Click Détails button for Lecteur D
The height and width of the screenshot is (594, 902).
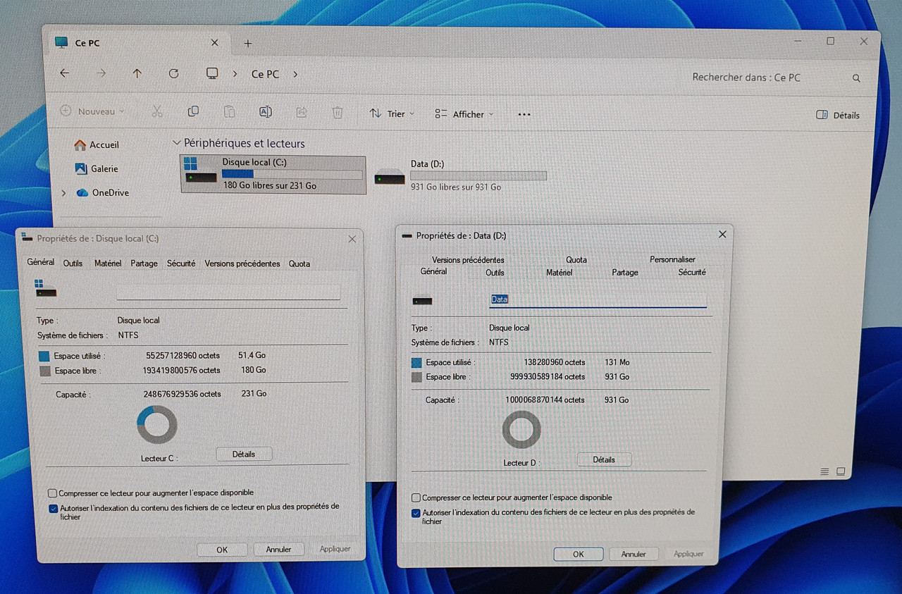point(604,459)
